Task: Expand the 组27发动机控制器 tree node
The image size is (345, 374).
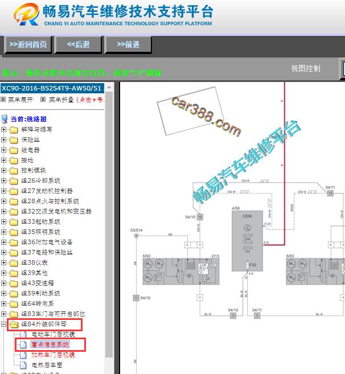Action: [x=3, y=191]
